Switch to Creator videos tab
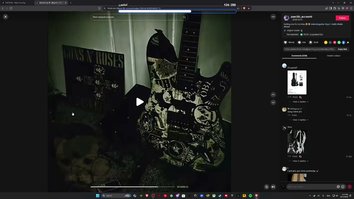 334,56
